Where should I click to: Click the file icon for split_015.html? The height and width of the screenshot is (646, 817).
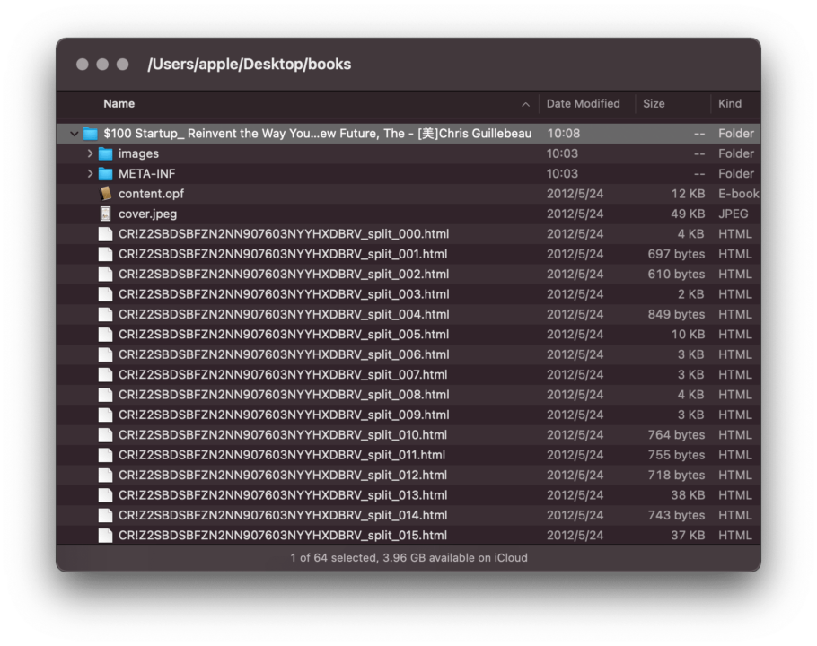click(106, 535)
